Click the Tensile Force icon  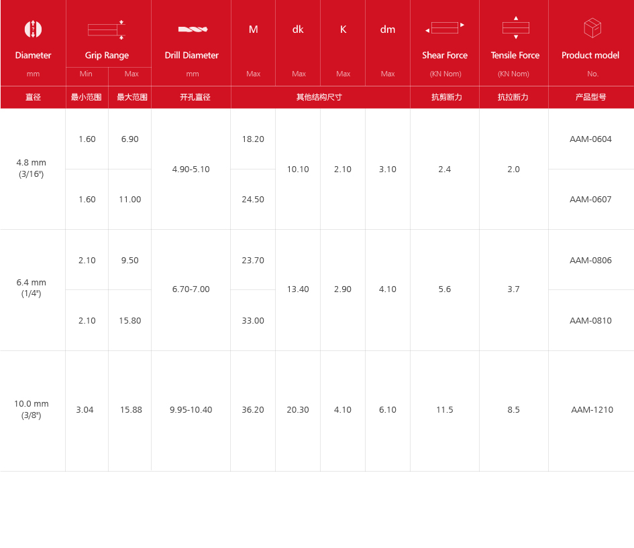coord(515,28)
